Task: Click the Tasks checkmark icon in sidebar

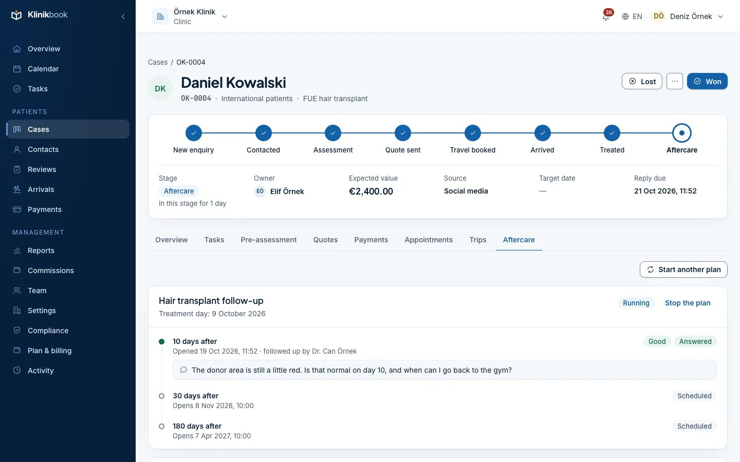Action: pos(17,89)
